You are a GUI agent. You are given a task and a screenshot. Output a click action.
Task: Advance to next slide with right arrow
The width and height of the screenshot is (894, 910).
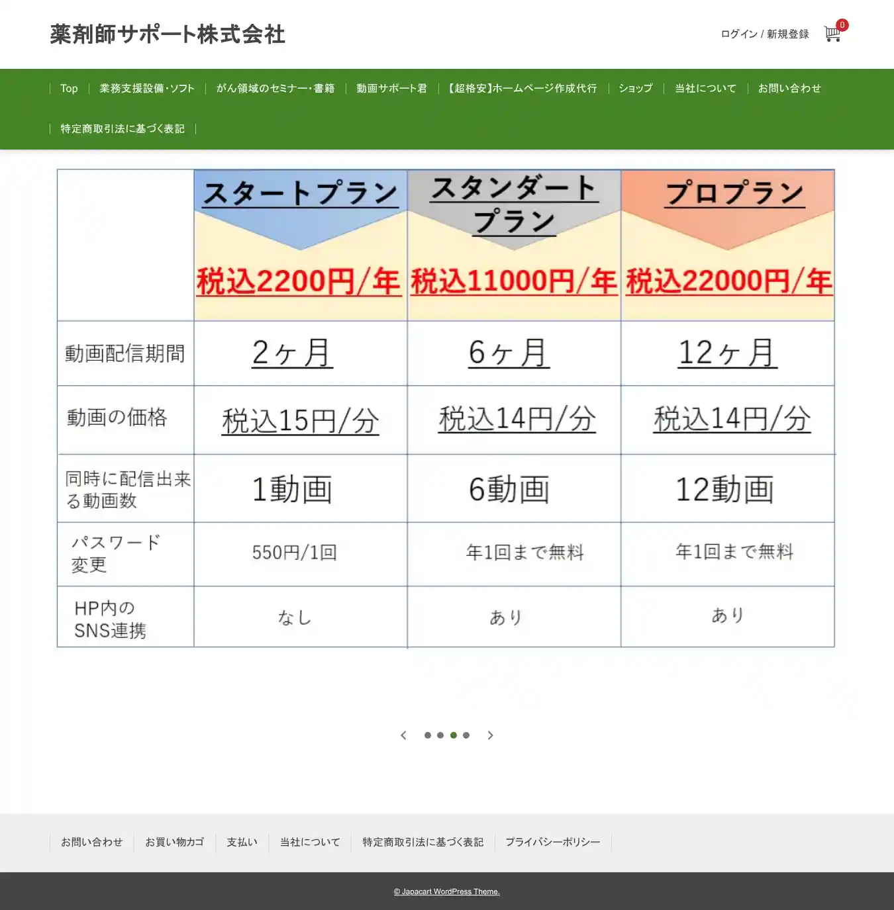tap(490, 735)
